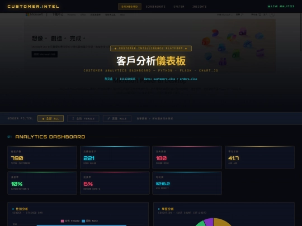Click the Gender Stacked Bar chart title
Viewport: 302px width, 226px height.
click(22, 209)
